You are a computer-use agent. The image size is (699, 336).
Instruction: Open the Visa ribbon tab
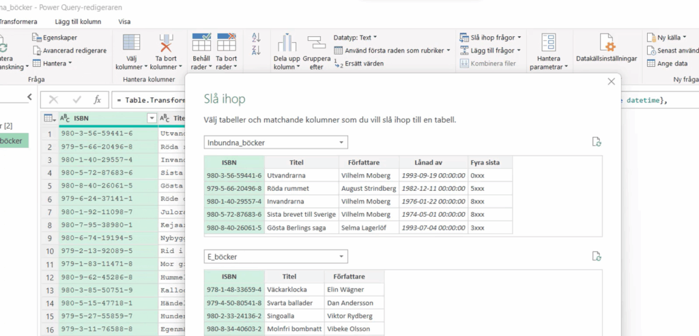125,21
